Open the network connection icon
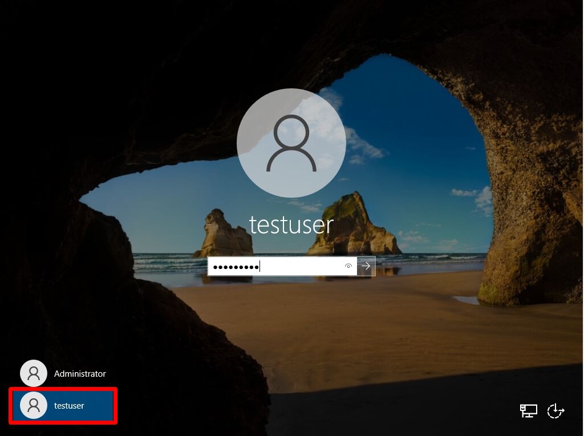584x436 pixels. pyautogui.click(x=528, y=411)
